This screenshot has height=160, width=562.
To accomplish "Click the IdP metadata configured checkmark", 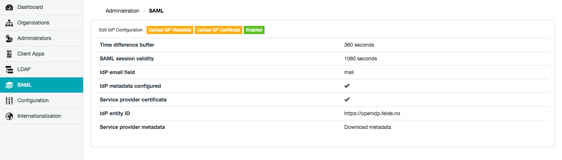I will point(347,86).
